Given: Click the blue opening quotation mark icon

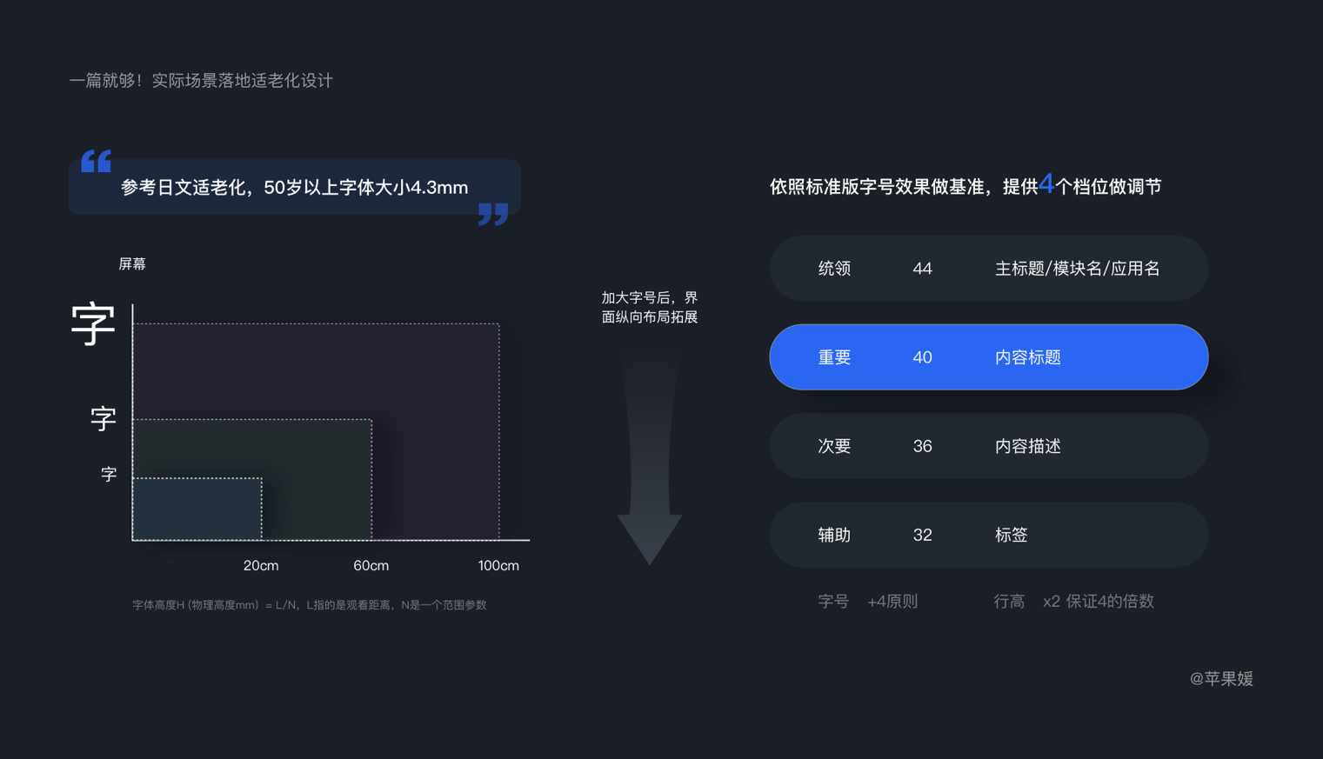Looking at the screenshot, I should click(x=96, y=162).
